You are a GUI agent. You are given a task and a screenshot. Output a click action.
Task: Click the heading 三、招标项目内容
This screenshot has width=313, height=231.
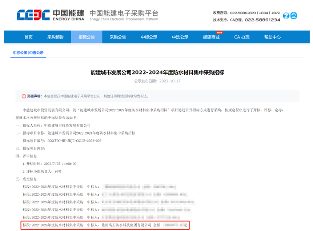(31, 148)
